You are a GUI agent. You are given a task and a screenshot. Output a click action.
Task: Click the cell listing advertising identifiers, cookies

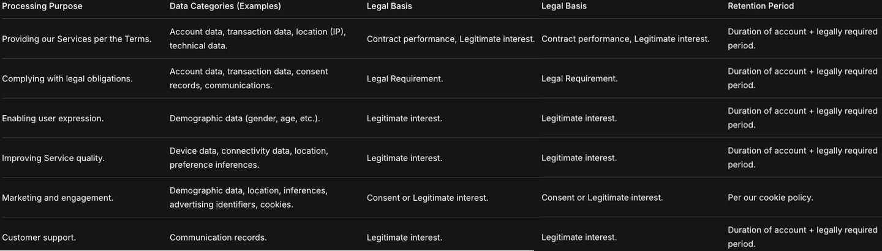pyautogui.click(x=249, y=197)
